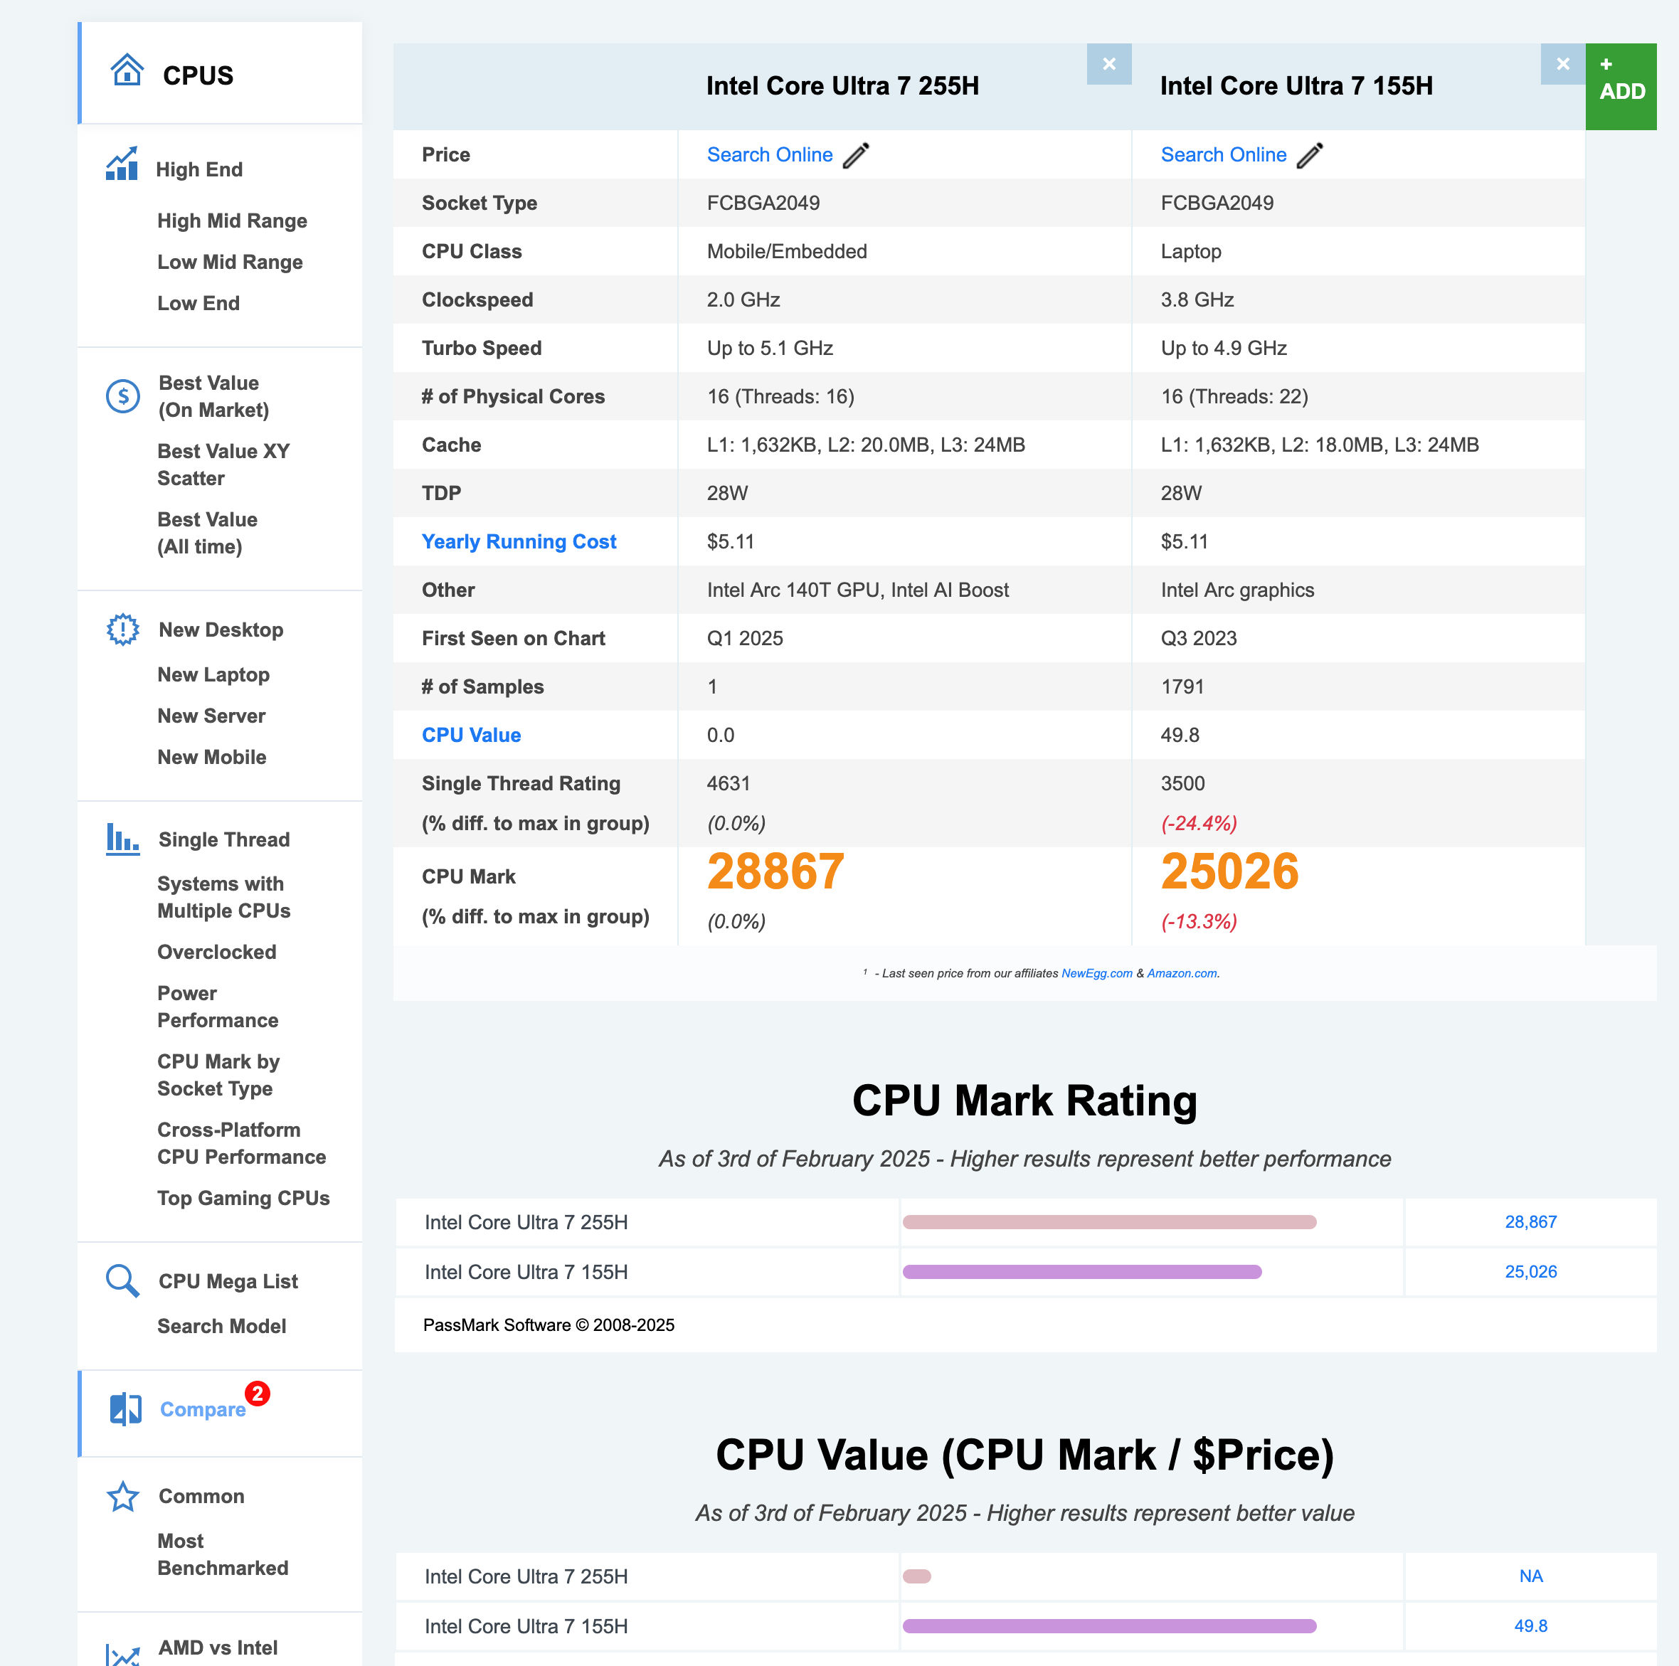Click the green ADD button
Image resolution: width=1679 pixels, height=1666 pixels.
tap(1621, 86)
